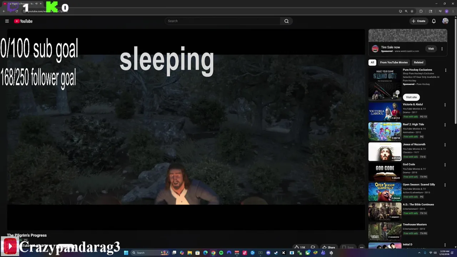
Task: Open the Victoria & Abdul thumbnail
Action: pos(385,111)
